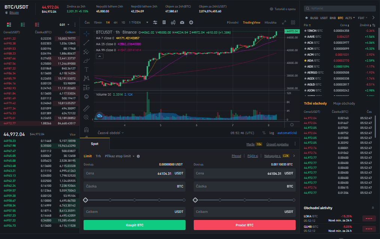Screen dimensions: 380x239
Task: Toggle percent scale on chart
Action: pos(264,133)
